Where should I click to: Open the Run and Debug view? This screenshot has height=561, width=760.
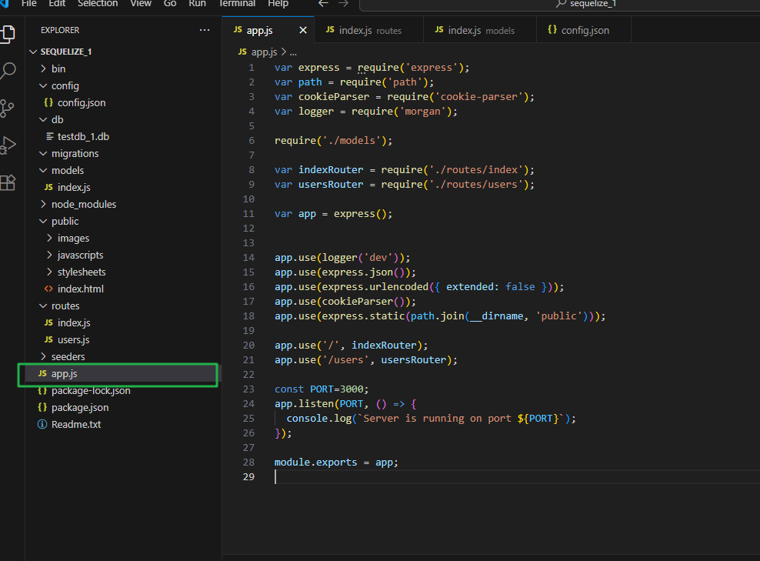(8, 145)
